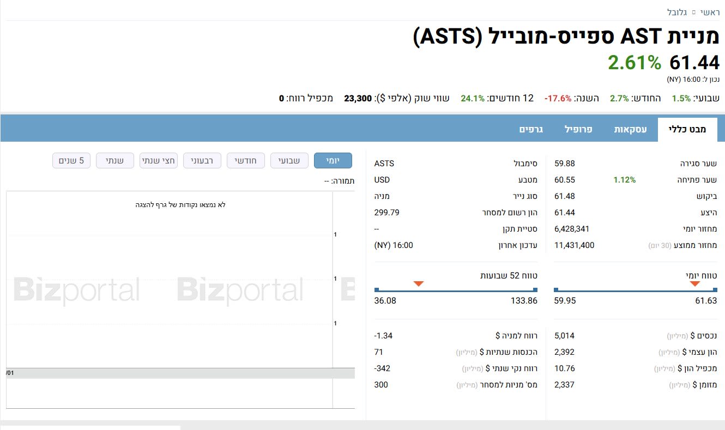This screenshot has height=430, width=725.
Task: Click the 12 חודשים 24.1% value
Action: tap(473, 99)
